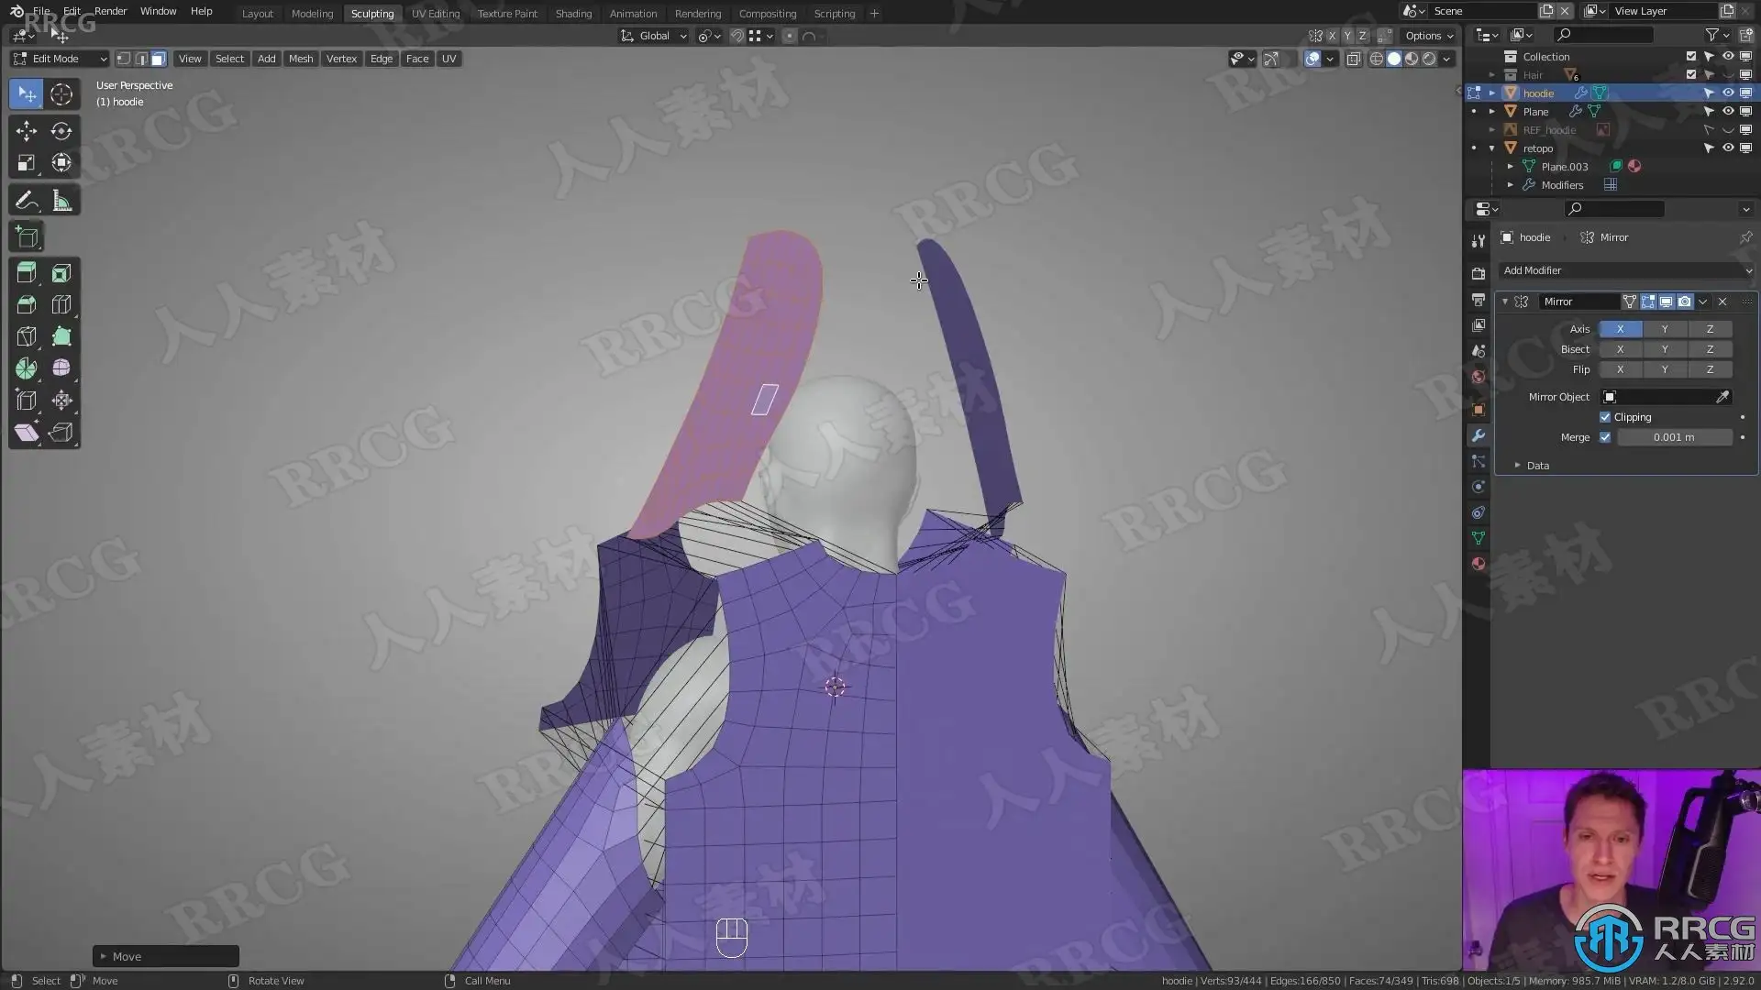The width and height of the screenshot is (1761, 990).
Task: Click the Bisect X button
Action: coord(1620,349)
